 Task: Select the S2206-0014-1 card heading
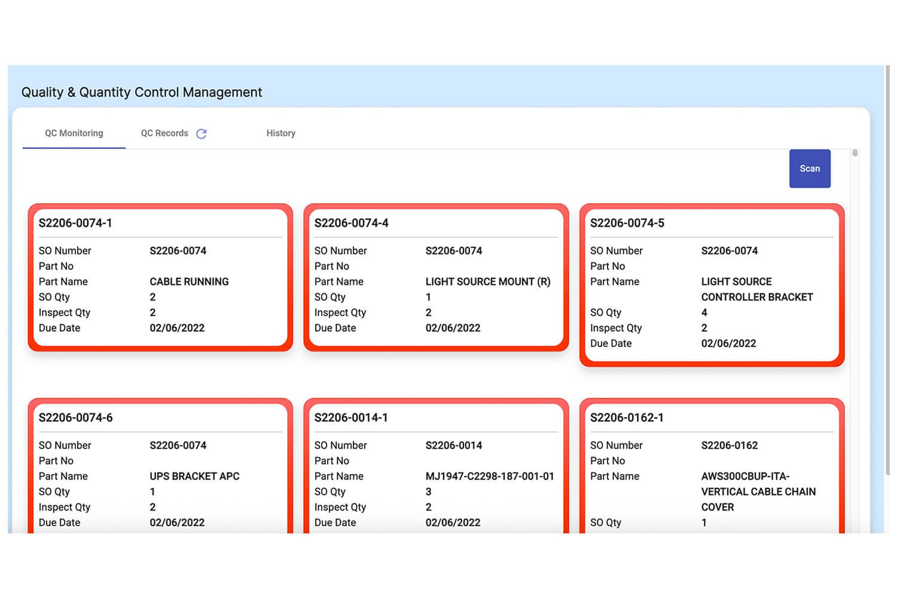click(x=351, y=417)
